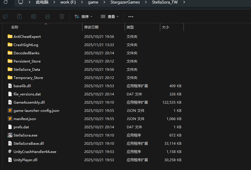Sort by 大小 column header
Screen dimensions: 251x170
click(x=165, y=27)
